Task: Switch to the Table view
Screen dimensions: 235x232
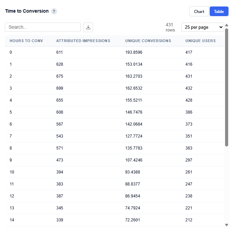Action: pos(219,12)
